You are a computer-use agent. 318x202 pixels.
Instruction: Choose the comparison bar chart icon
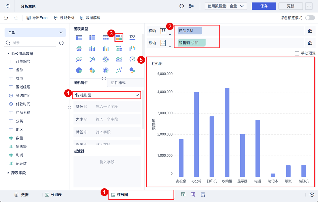[x=119, y=48]
